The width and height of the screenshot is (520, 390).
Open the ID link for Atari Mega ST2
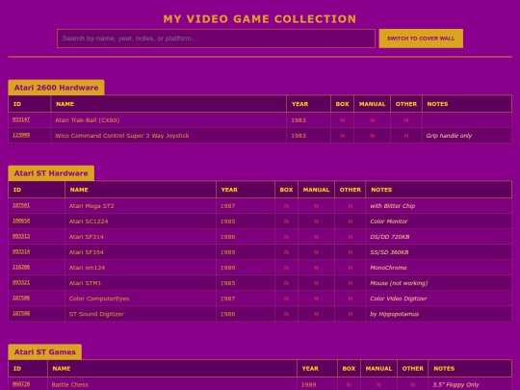(21, 205)
